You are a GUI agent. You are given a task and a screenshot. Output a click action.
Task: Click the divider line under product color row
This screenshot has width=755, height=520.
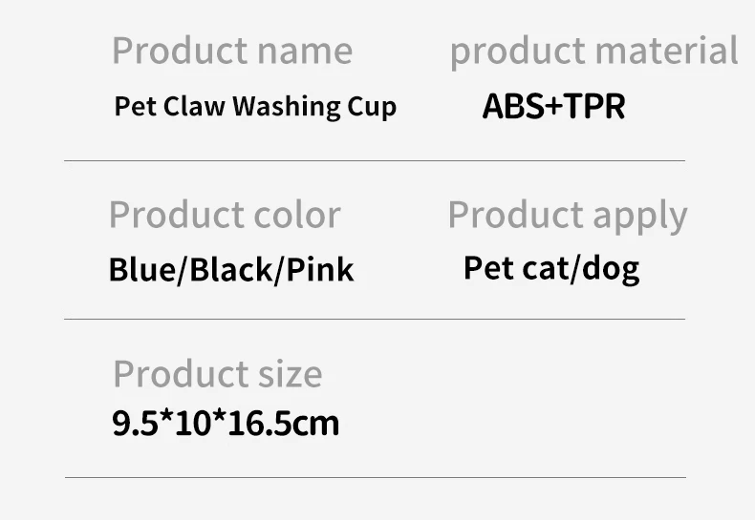[x=375, y=319]
